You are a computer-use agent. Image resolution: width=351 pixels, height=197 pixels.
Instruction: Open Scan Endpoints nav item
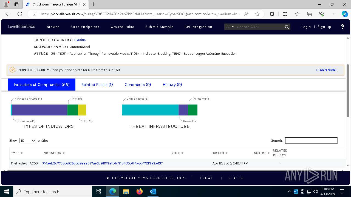point(85,27)
